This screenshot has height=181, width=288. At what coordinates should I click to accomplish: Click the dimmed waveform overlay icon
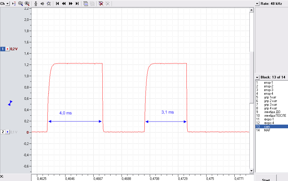coord(93,4)
